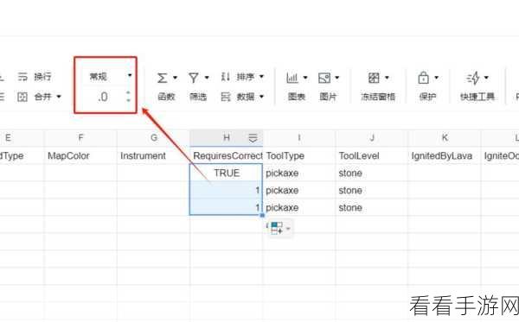
Task: Click the 冻结窗格 label
Action: click(x=378, y=97)
